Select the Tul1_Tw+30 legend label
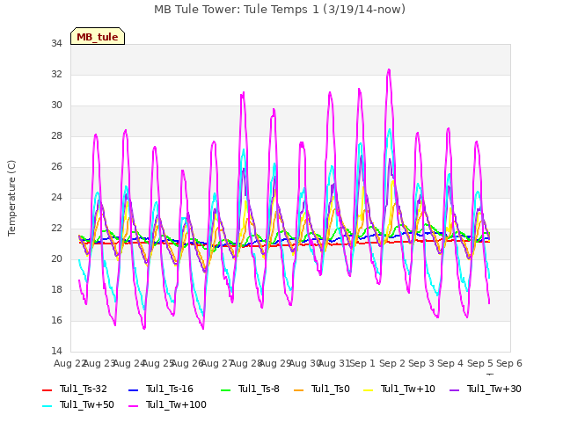Viewport: 563px width, 422px height. tap(494, 389)
